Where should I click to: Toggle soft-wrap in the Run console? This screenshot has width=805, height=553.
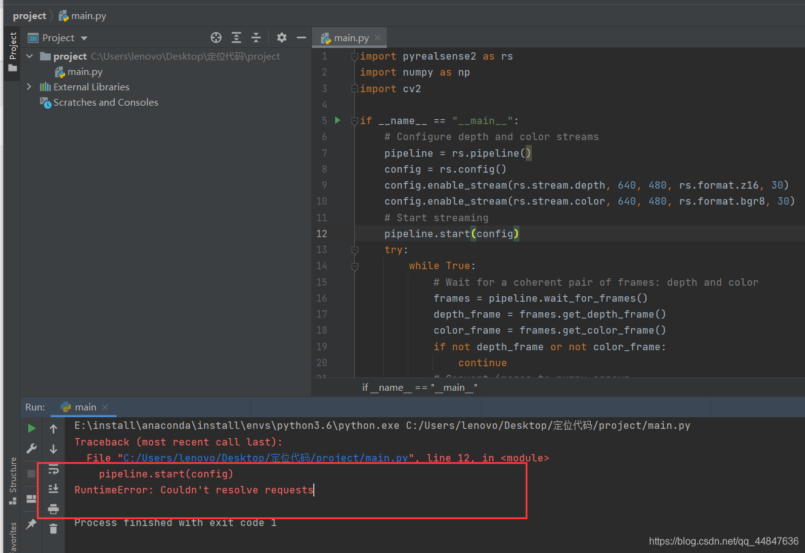pyautogui.click(x=53, y=469)
